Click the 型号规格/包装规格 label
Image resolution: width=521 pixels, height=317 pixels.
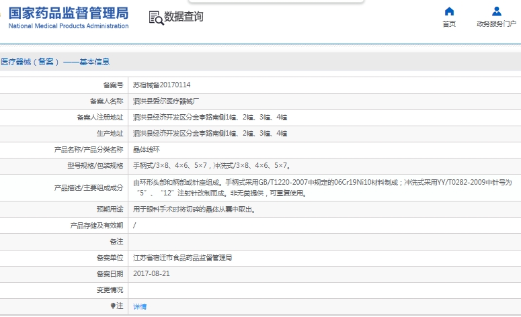point(95,166)
